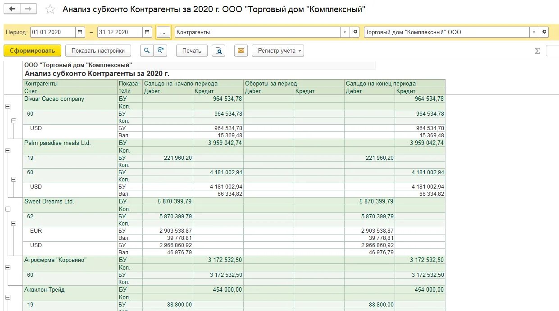Click the sum sigma icon

tap(537, 51)
